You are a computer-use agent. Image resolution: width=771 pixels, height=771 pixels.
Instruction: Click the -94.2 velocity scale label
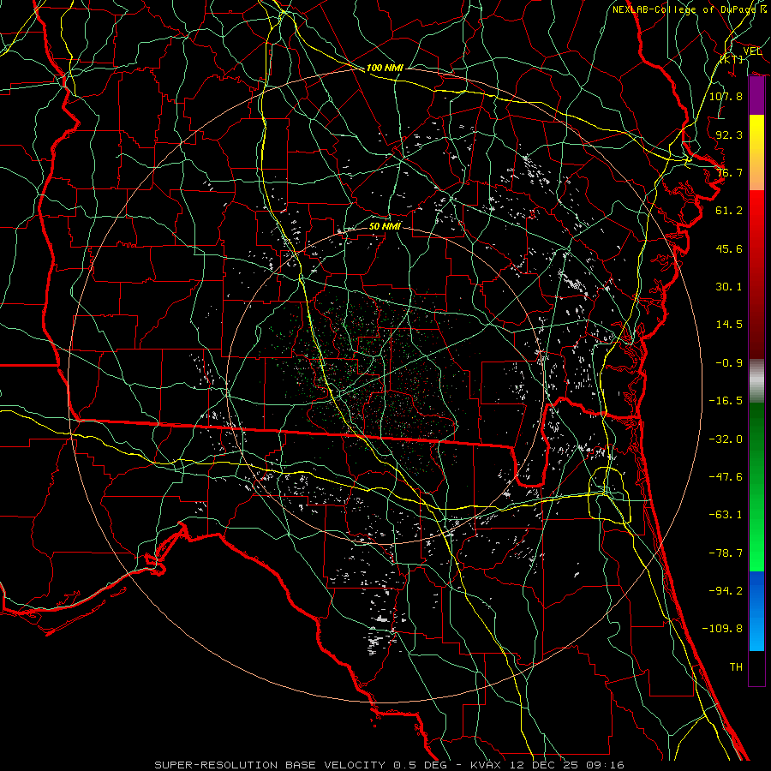coord(726,591)
